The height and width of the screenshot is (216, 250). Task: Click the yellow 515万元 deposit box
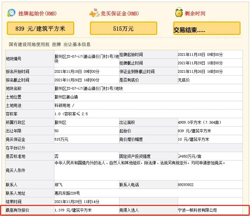coord(123,28)
